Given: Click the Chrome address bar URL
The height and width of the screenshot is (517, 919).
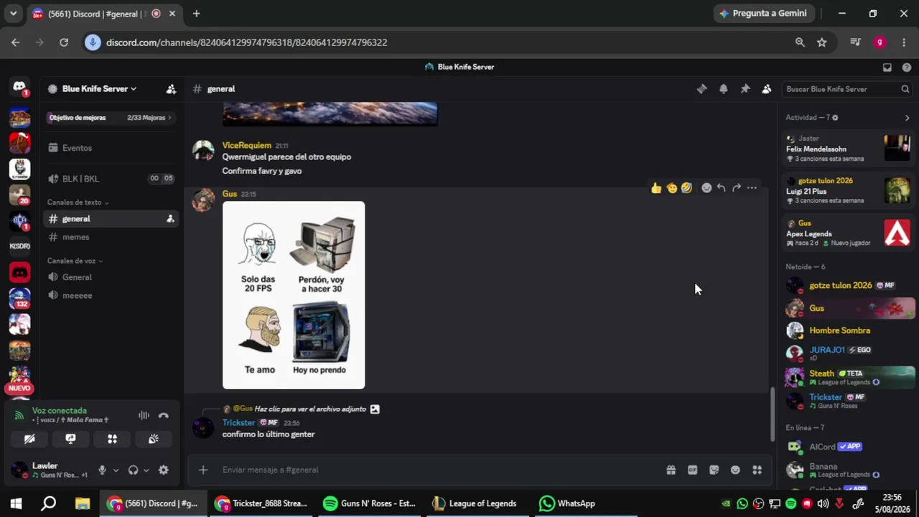Looking at the screenshot, I should [246, 42].
